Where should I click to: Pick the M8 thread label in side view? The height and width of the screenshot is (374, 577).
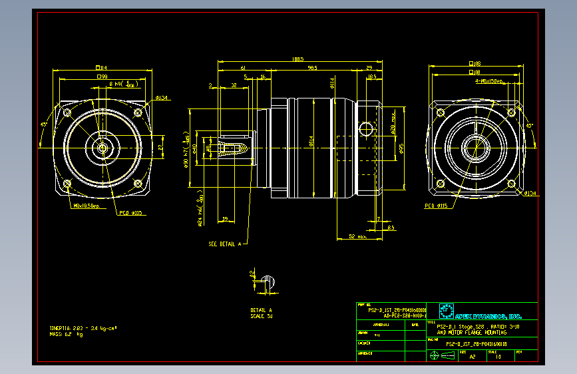208,148
